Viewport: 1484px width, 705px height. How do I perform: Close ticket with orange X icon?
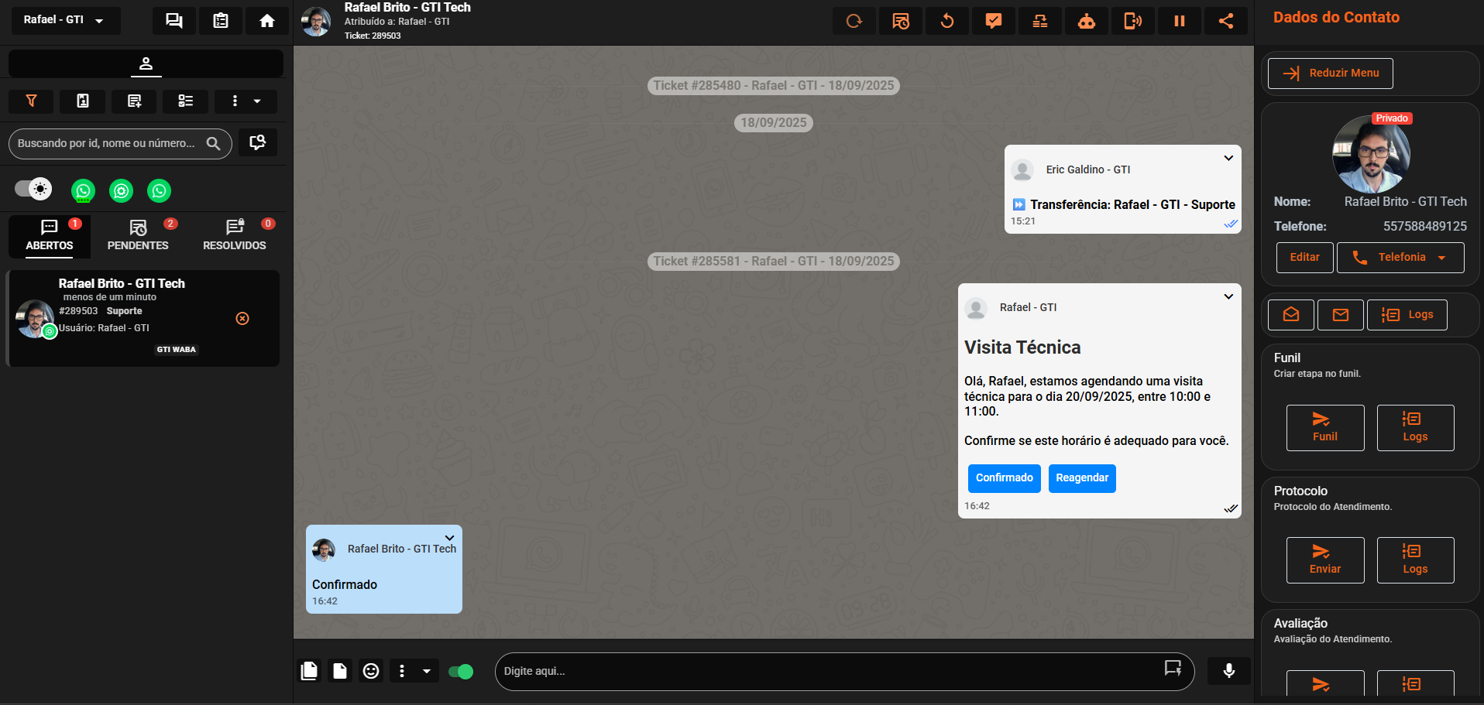(x=242, y=319)
